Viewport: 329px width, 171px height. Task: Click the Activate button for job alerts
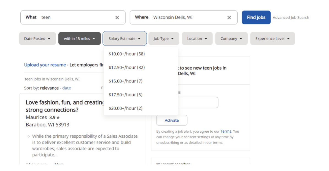[172, 120]
